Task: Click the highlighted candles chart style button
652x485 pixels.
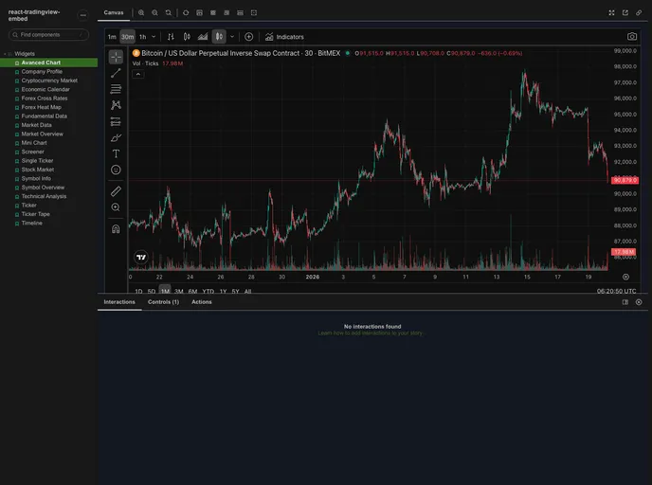Action: coord(219,37)
